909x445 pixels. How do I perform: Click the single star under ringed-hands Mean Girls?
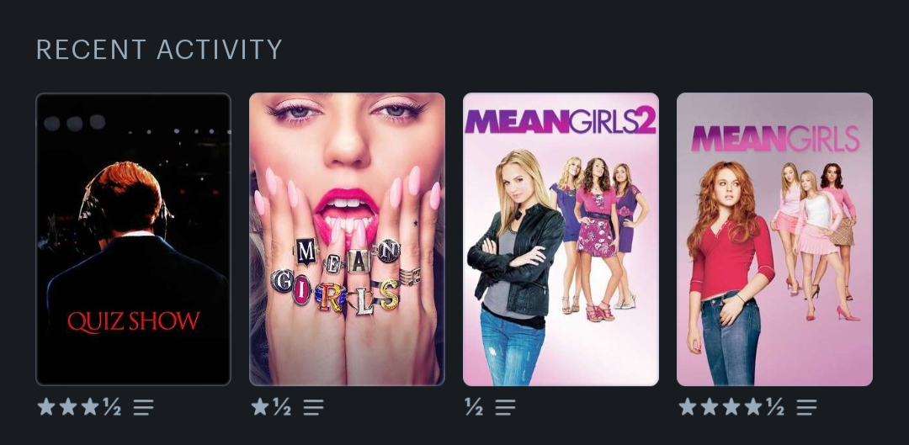pos(260,407)
